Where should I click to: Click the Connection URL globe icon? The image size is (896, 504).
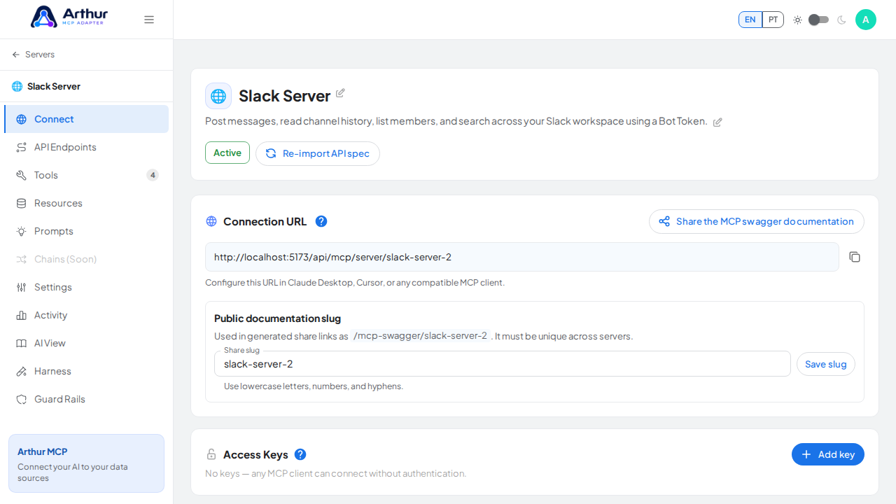[x=211, y=221]
